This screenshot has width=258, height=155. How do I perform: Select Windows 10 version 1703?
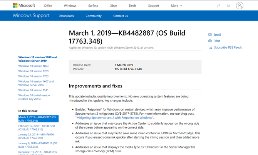click(34, 76)
